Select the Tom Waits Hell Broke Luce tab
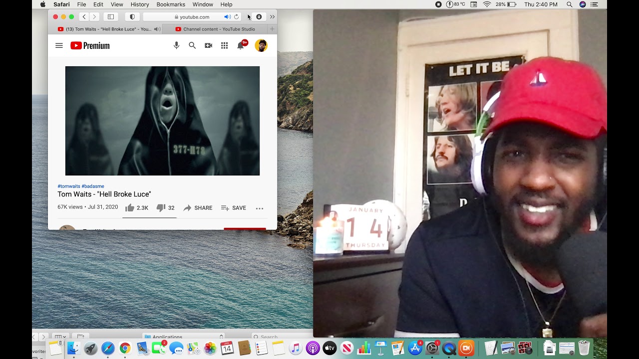639x359 pixels. point(105,29)
